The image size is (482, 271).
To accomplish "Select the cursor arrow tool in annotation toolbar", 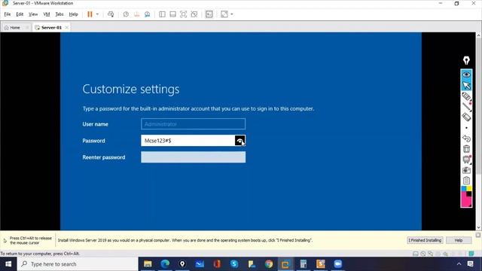I will 466,85.
